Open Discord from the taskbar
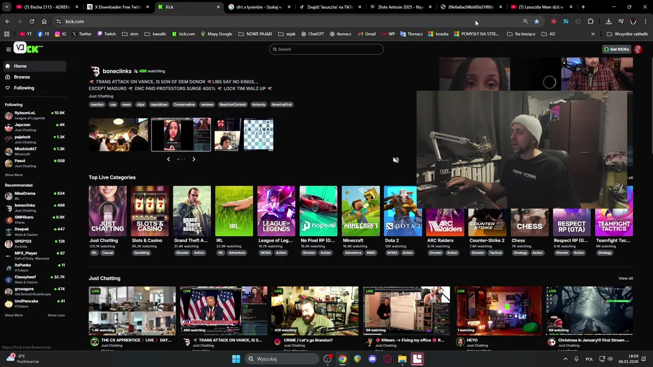653x367 pixels. click(372, 359)
